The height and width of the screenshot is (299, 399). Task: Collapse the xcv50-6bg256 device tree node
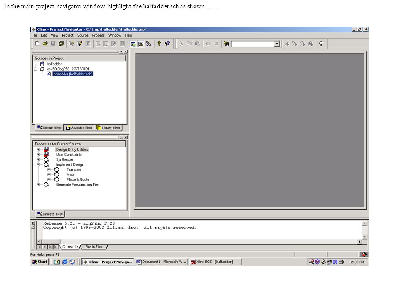[x=36, y=69]
